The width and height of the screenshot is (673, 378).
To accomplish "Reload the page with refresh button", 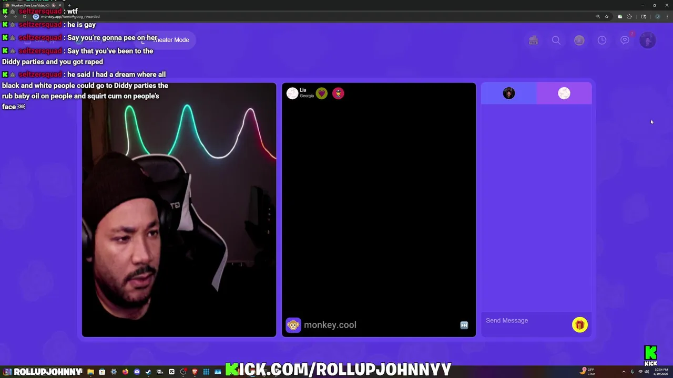I will pyautogui.click(x=24, y=16).
